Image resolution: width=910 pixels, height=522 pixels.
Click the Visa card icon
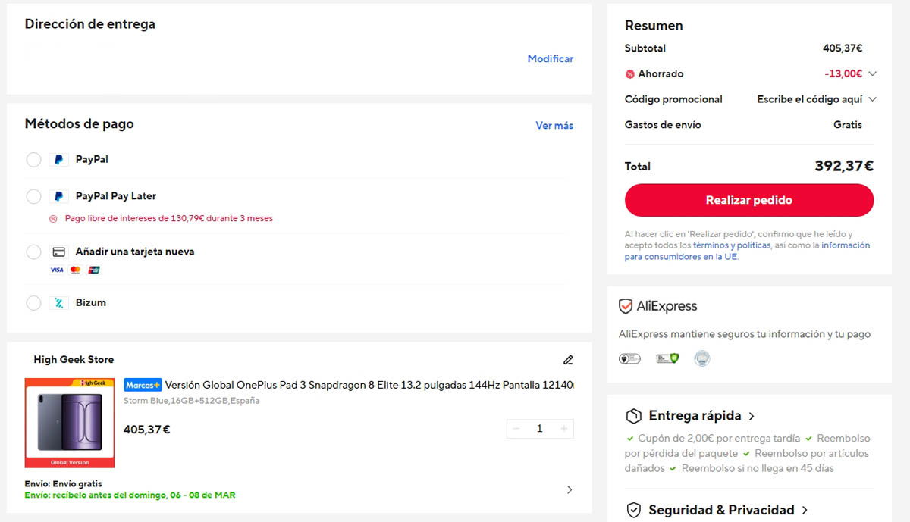(x=56, y=269)
